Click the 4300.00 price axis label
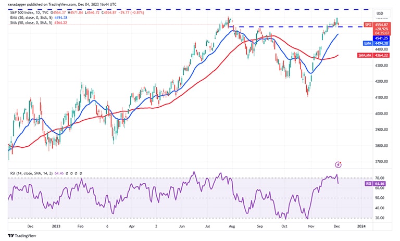The width and height of the screenshot is (400, 241). tap(382, 66)
